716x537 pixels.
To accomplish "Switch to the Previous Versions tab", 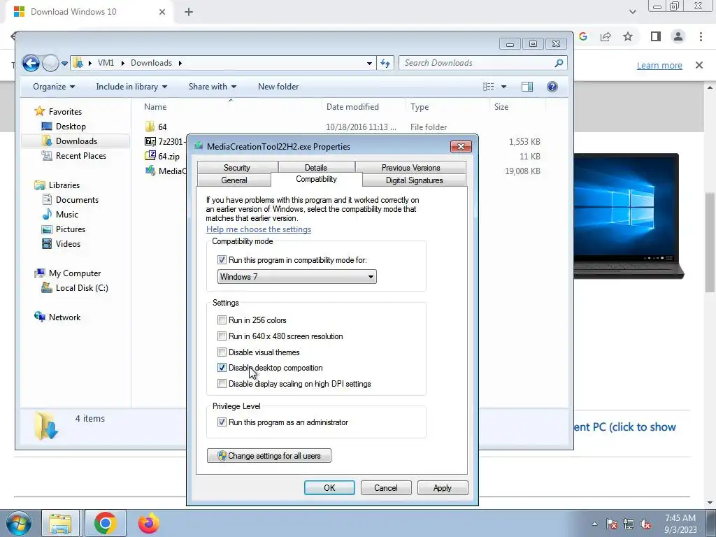I will (411, 168).
